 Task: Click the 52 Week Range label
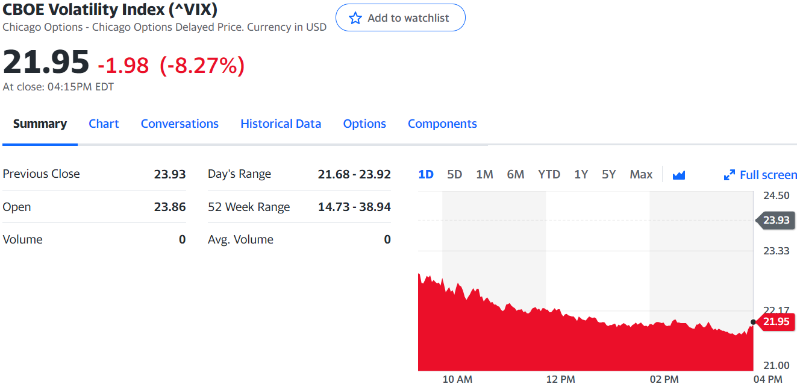pyautogui.click(x=249, y=207)
